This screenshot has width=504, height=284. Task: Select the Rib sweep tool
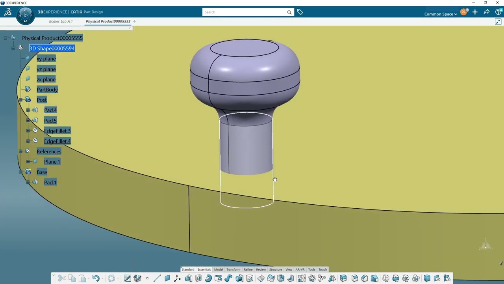coord(228,278)
